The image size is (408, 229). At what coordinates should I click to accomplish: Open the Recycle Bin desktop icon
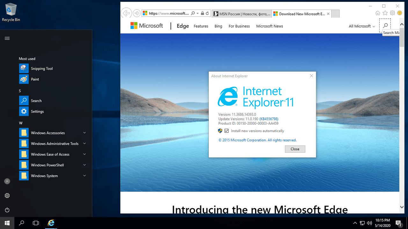pos(11,12)
